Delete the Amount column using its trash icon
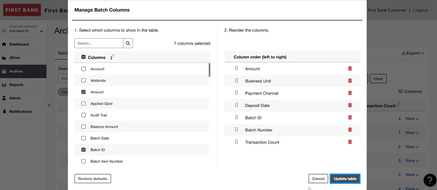 click(350, 68)
